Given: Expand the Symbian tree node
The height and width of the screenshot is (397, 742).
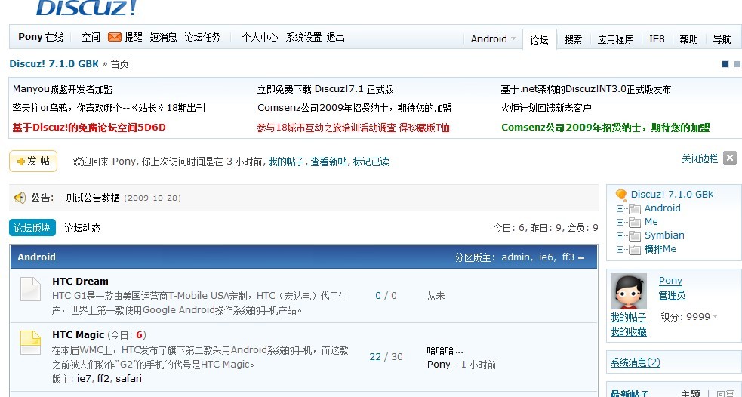Looking at the screenshot, I should coord(620,235).
